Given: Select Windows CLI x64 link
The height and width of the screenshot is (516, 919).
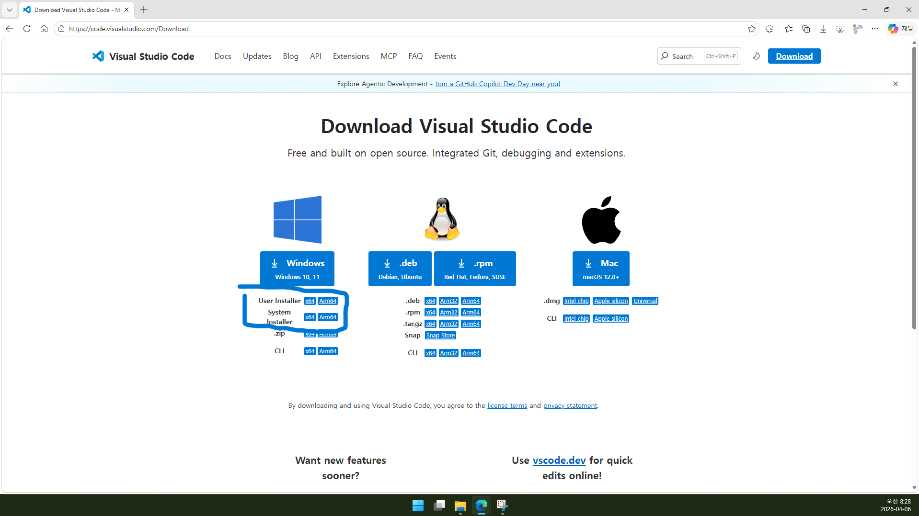Looking at the screenshot, I should 310,351.
